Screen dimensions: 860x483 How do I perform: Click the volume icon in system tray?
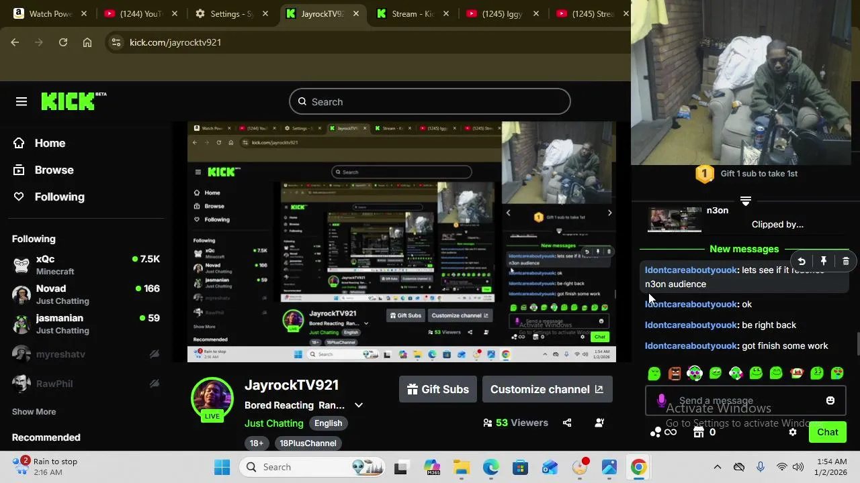pyautogui.click(x=798, y=467)
